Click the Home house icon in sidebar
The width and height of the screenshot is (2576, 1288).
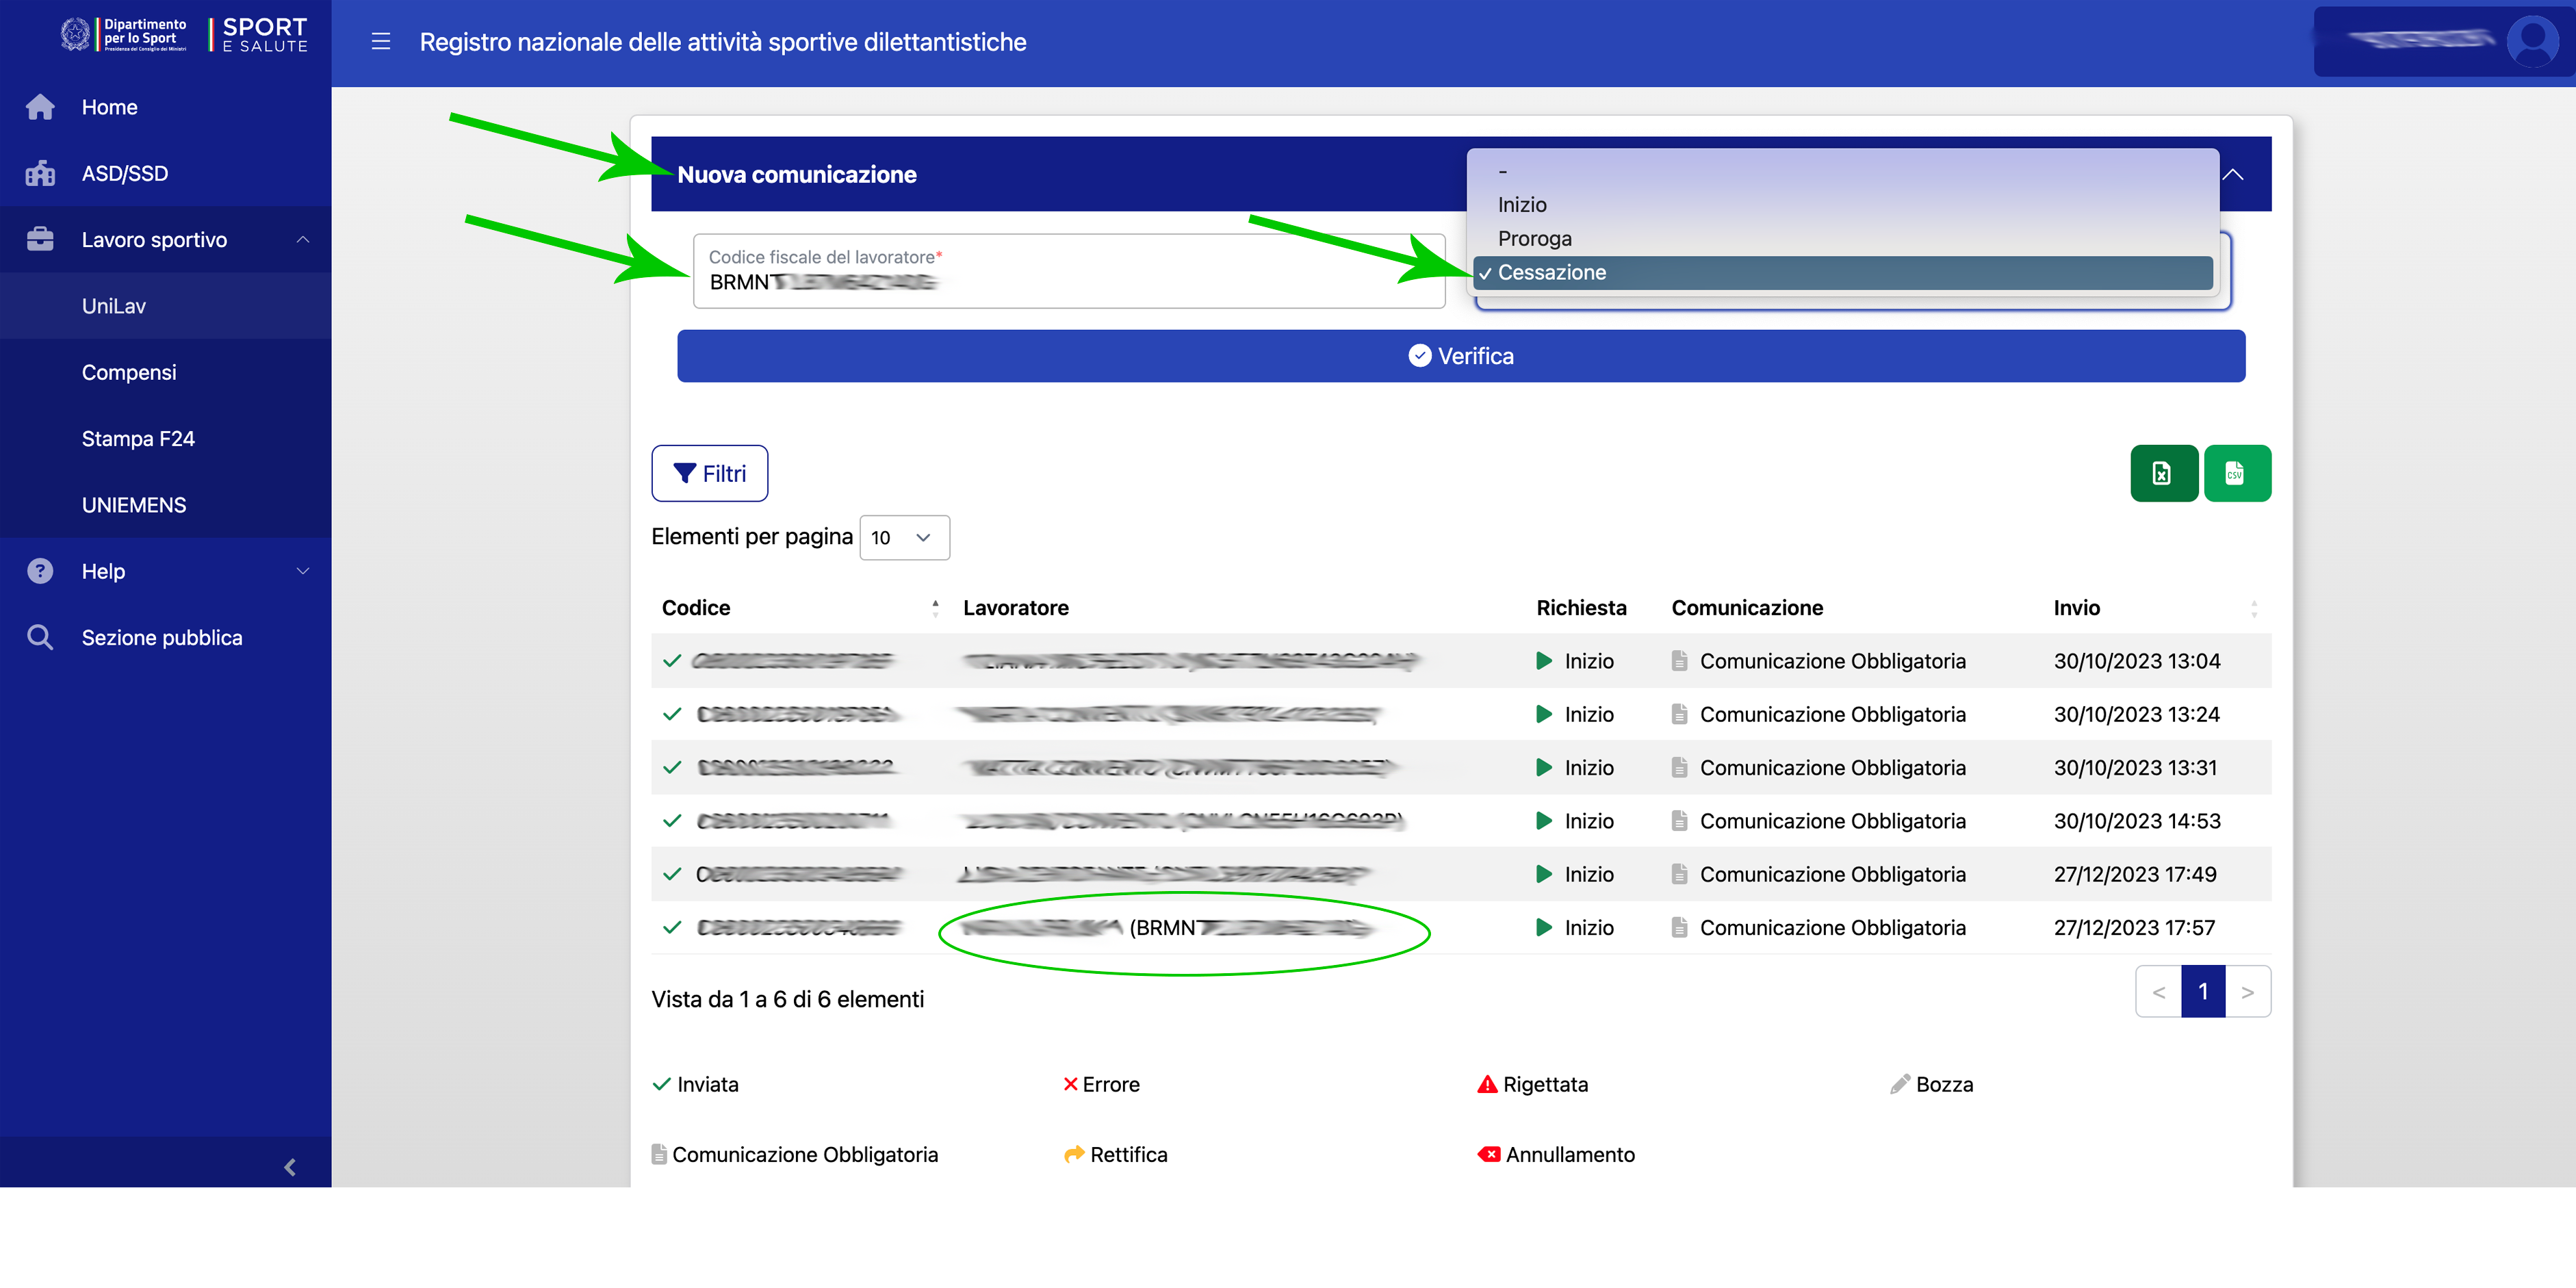click(40, 107)
